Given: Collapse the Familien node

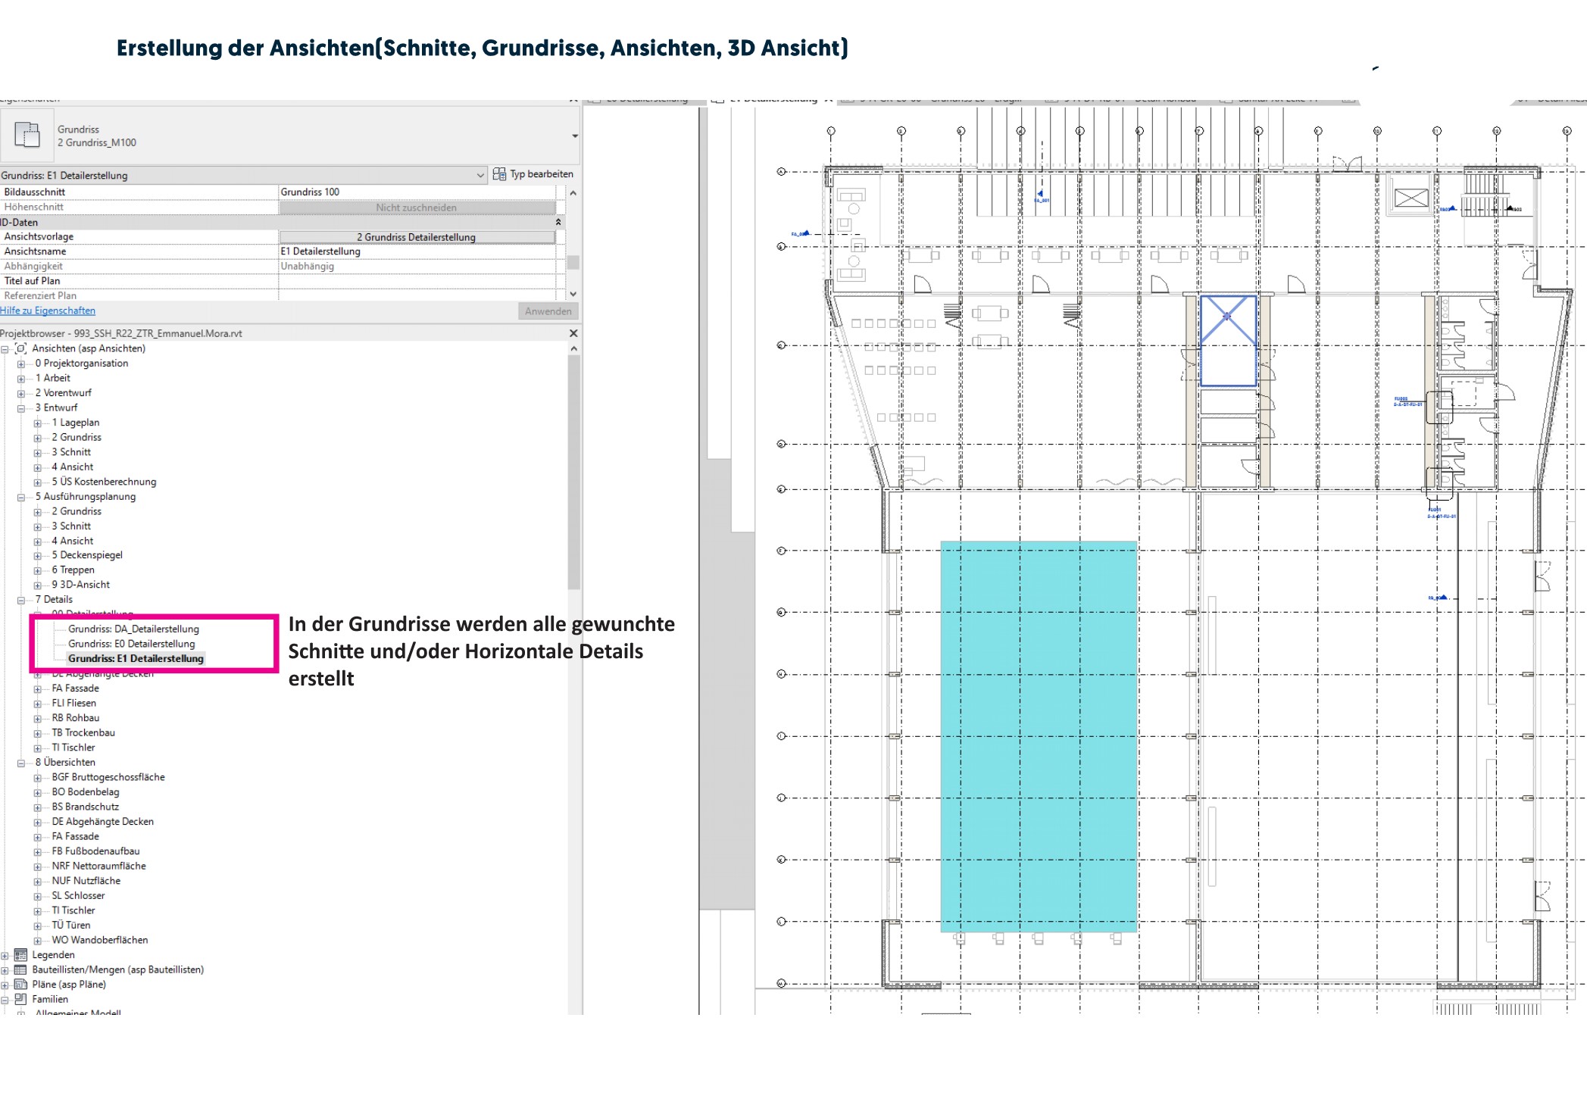Looking at the screenshot, I should click(5, 1000).
